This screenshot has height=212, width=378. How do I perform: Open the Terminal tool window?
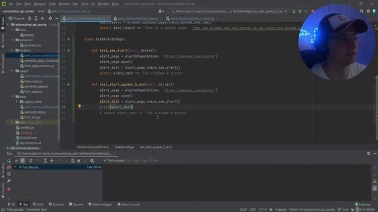pos(76,204)
